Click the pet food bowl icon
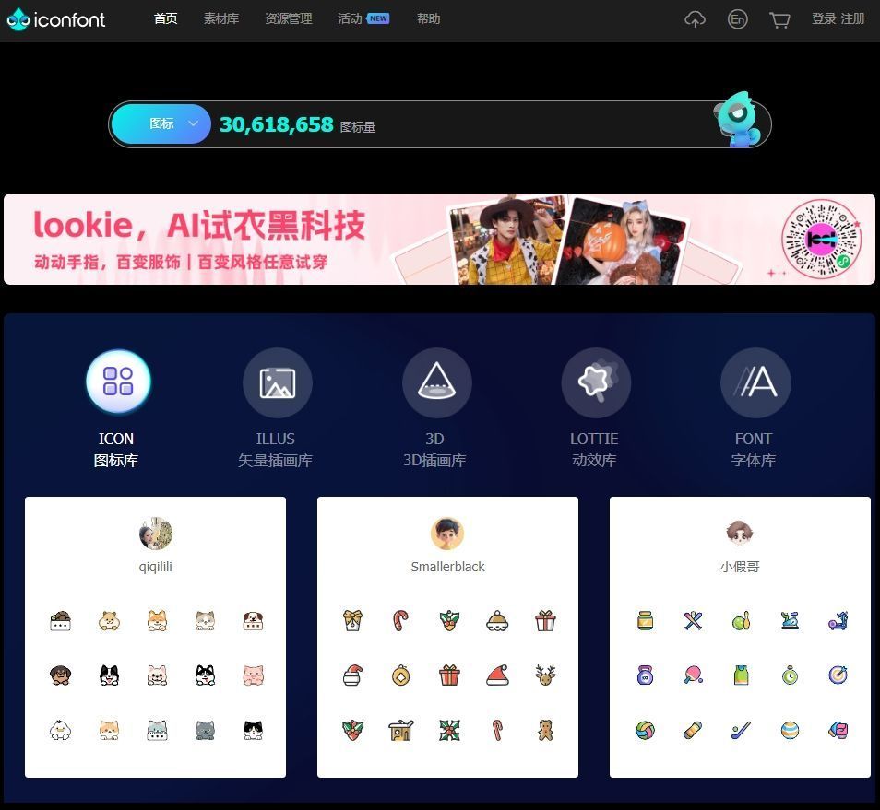 [x=61, y=621]
